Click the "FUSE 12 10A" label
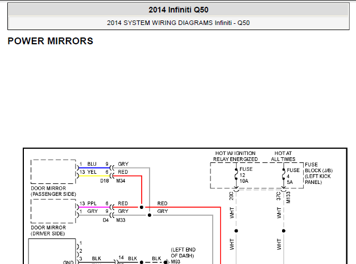The height and width of the screenshot is (264, 356). 246,175
